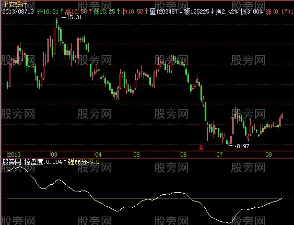294x225 pixels.
Task: Click the low price 低10.25 value
Action: click(104, 11)
